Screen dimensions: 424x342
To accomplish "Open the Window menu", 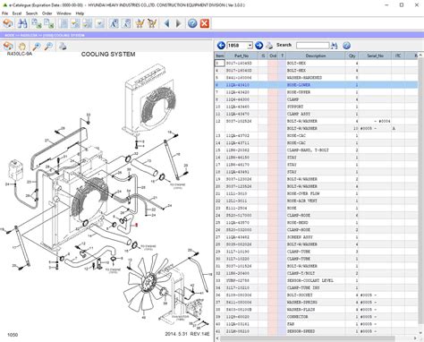I will click(x=64, y=13).
